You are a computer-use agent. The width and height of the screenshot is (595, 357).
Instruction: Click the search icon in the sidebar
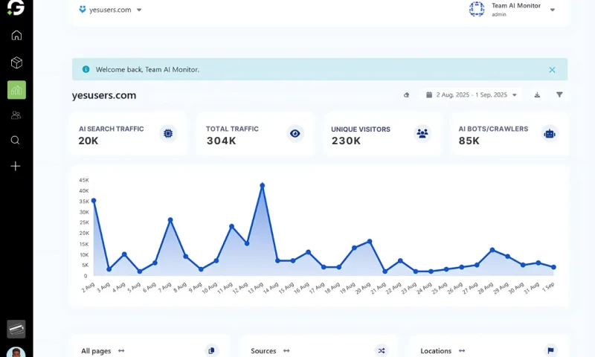(x=16, y=141)
